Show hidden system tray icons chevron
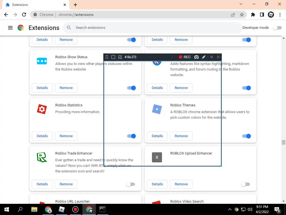 click(230, 209)
